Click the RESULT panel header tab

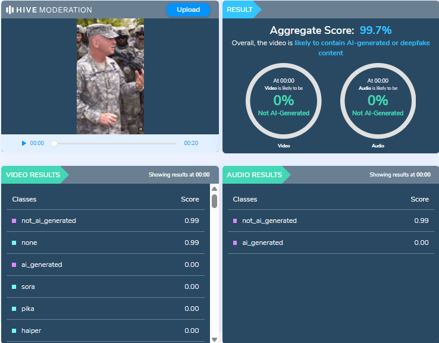pos(240,10)
